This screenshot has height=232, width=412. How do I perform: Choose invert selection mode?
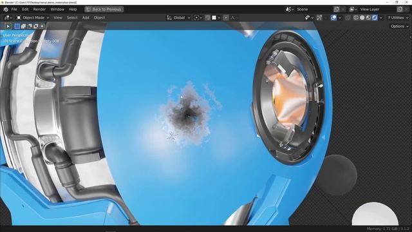point(36,26)
